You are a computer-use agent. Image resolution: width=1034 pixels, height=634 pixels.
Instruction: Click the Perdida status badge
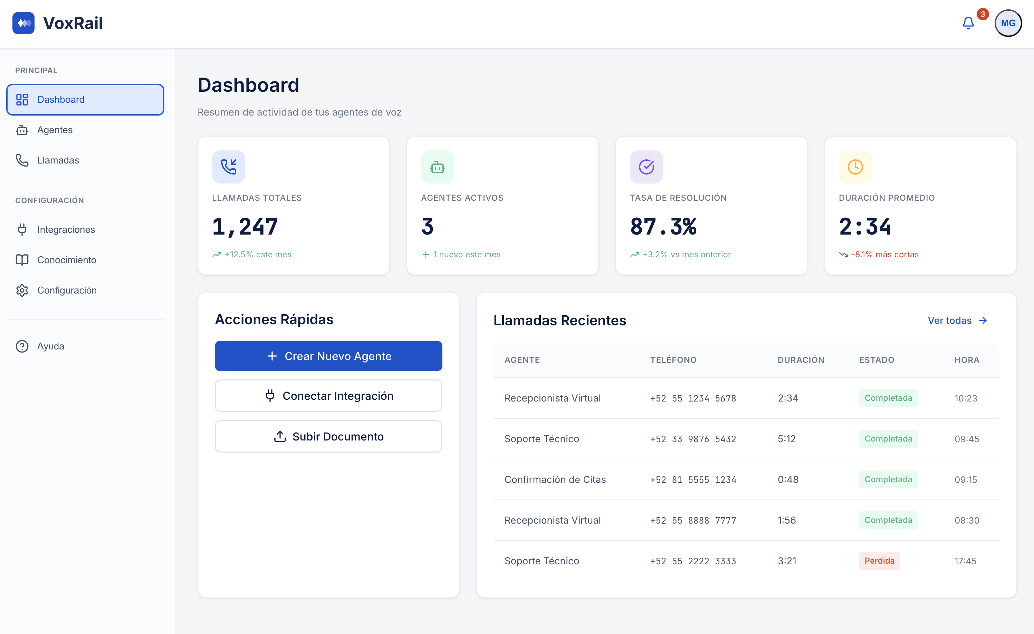[x=879, y=561]
